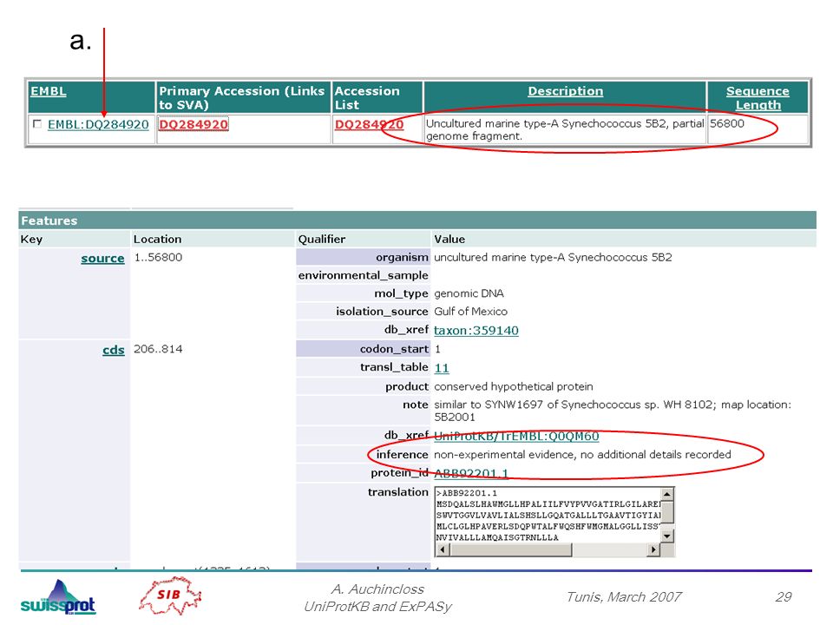
Task: Select the inference qualifier label
Action: coord(402,454)
